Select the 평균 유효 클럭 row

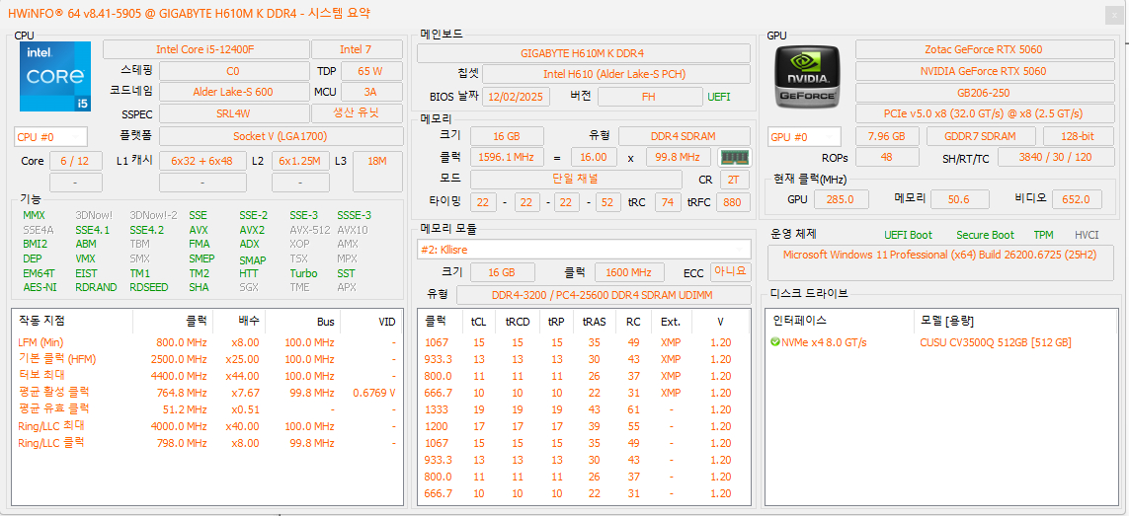coord(208,409)
